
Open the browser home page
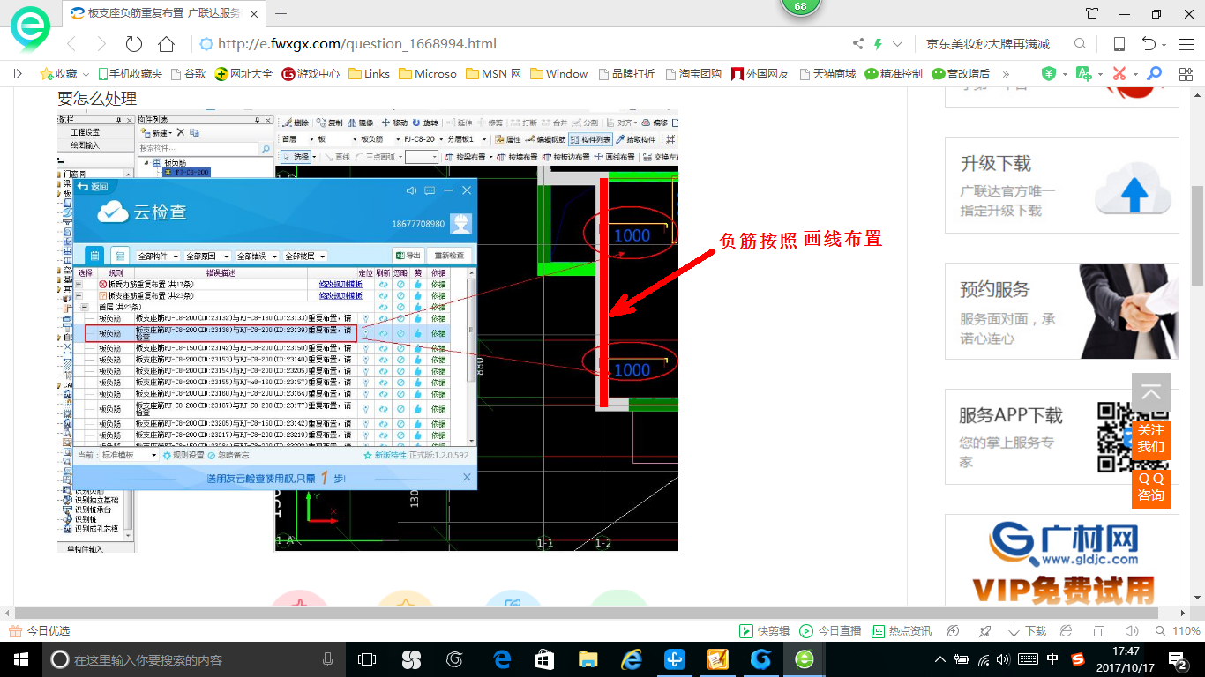pyautogui.click(x=166, y=44)
